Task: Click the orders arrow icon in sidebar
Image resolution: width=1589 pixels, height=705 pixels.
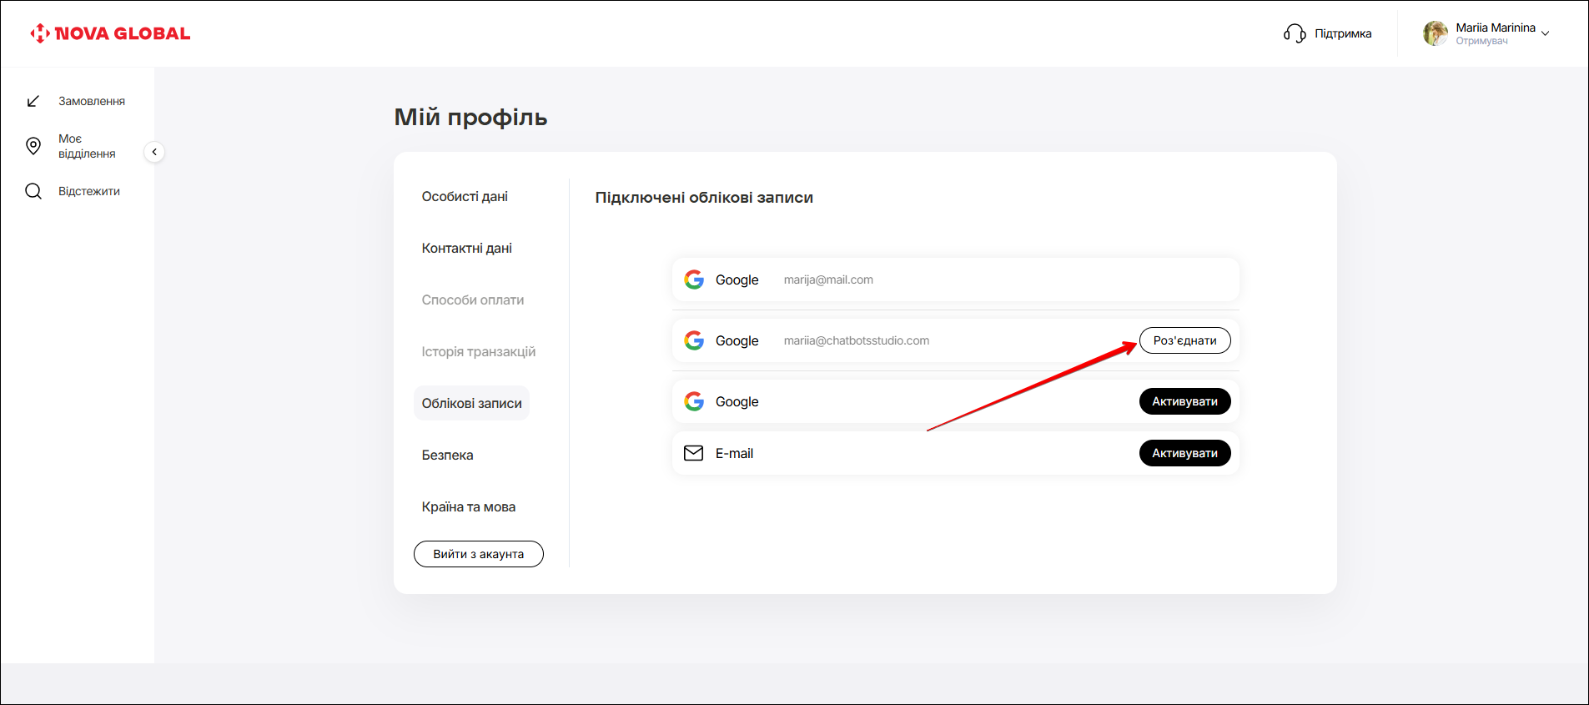Action: [x=33, y=101]
